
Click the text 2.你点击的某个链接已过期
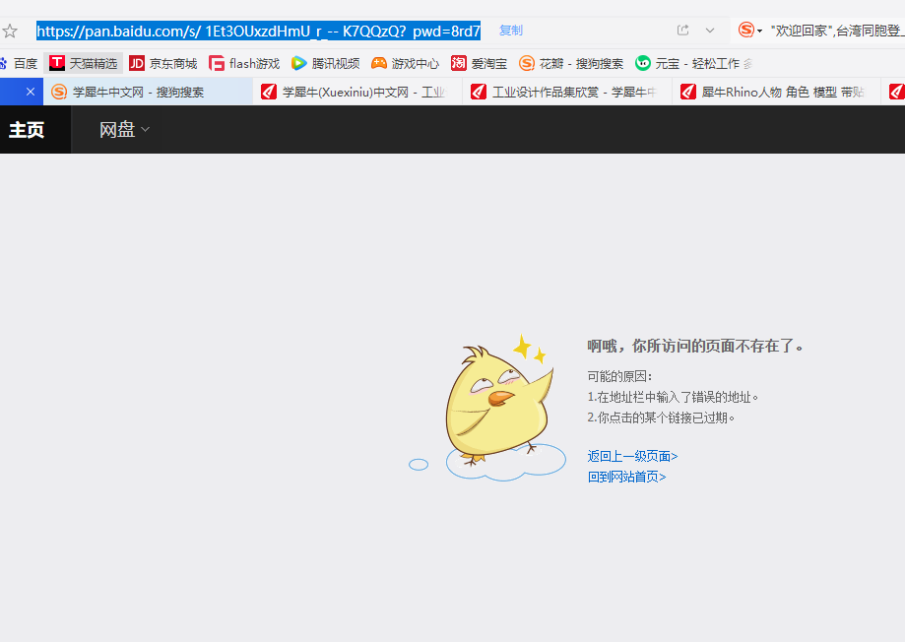661,417
